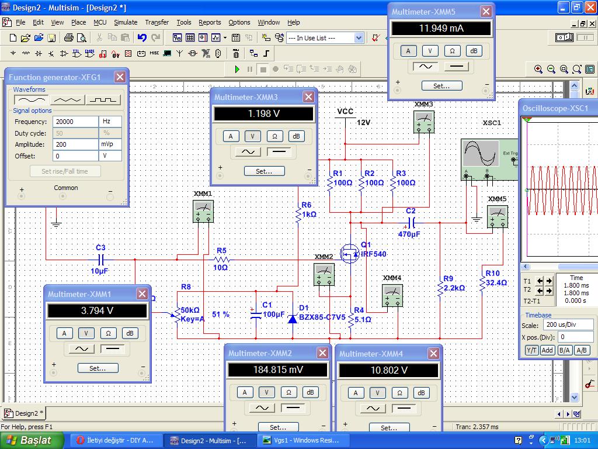Select the square waveform in the function generator
This screenshot has width=598, height=449.
click(103, 99)
